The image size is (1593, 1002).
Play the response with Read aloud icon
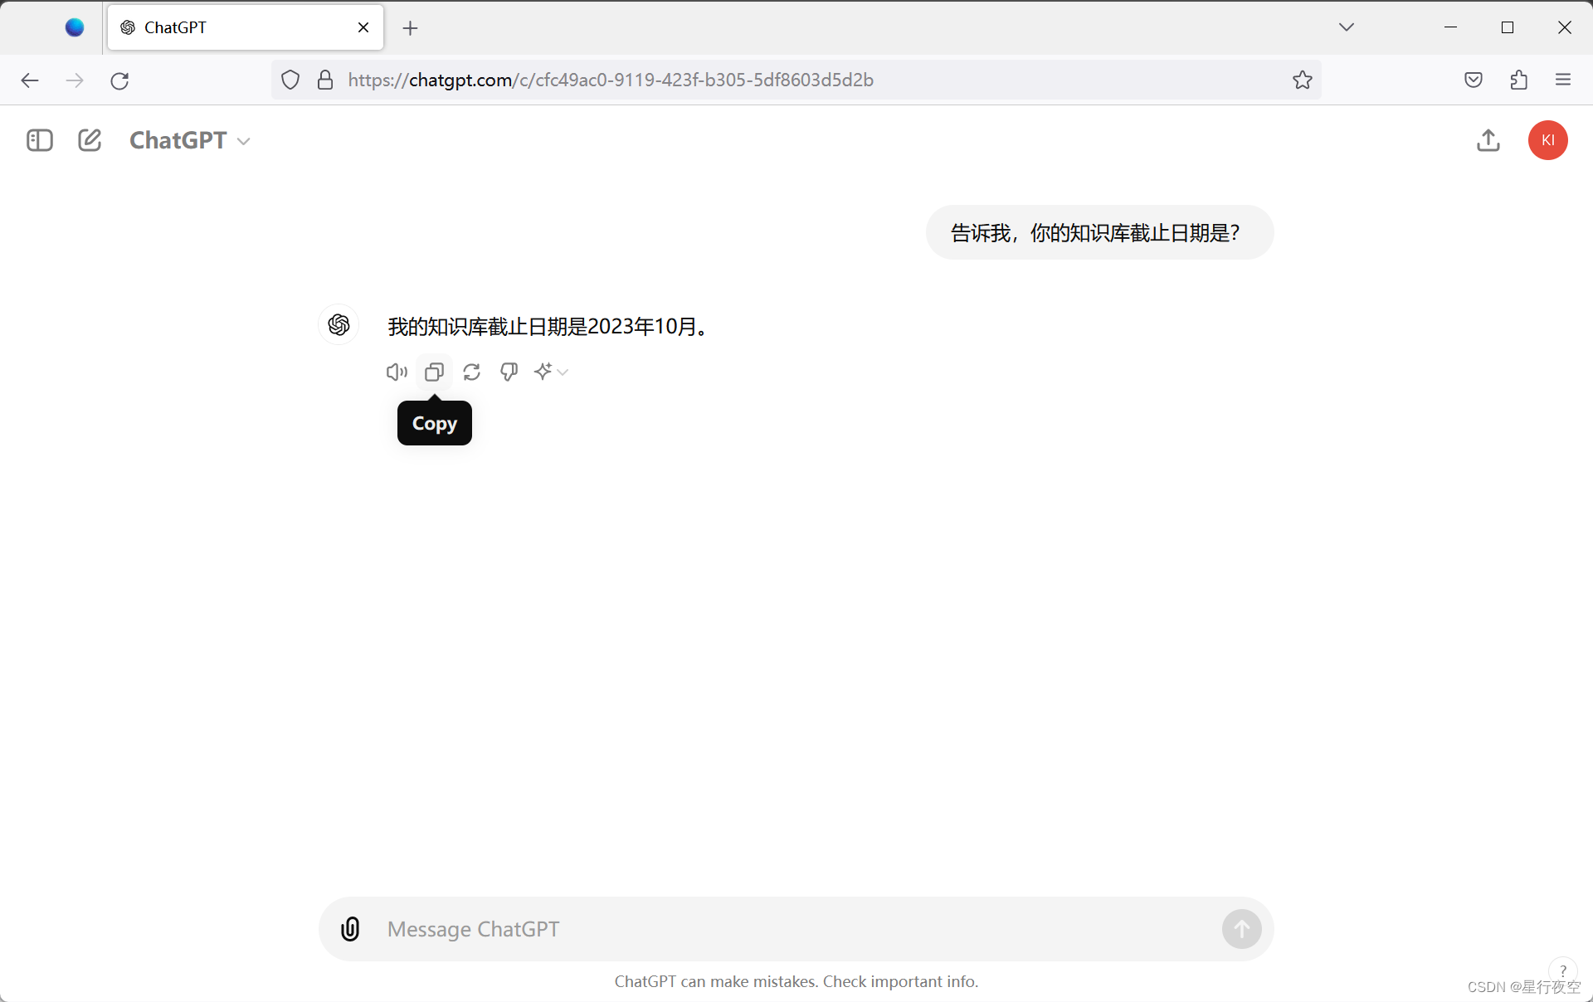(x=397, y=372)
